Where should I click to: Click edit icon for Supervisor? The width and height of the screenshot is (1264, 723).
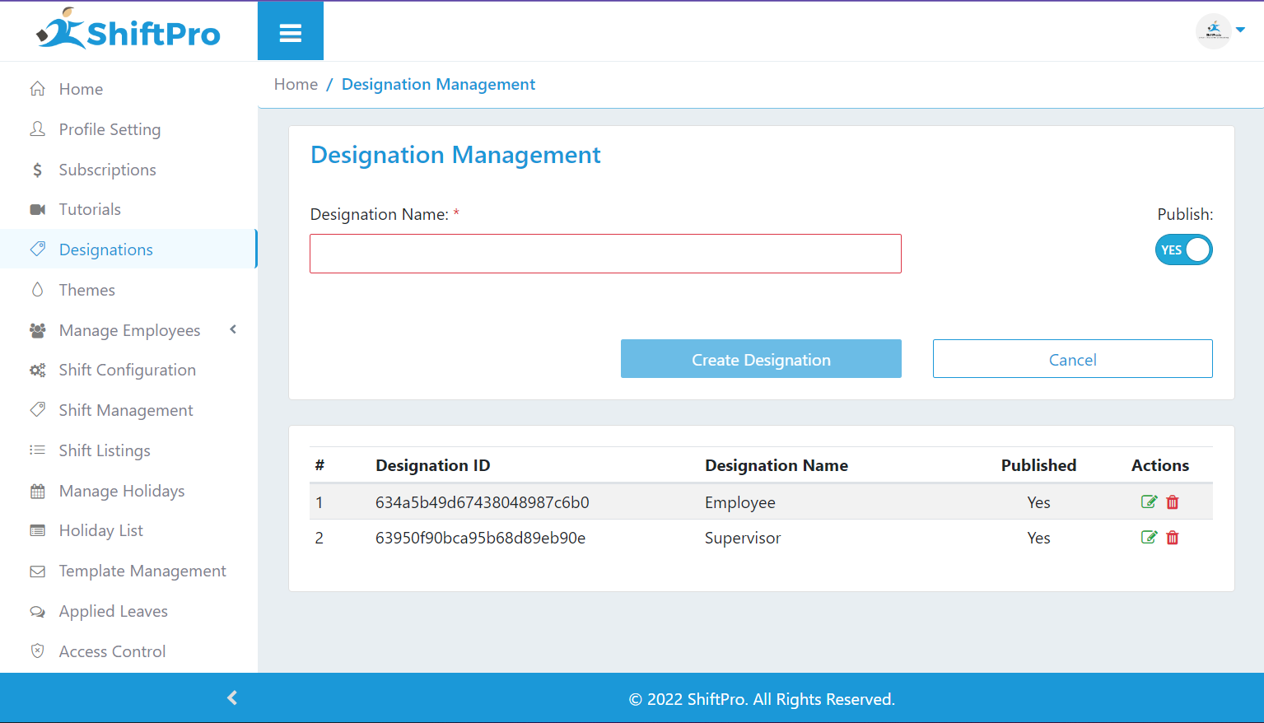[x=1149, y=538]
